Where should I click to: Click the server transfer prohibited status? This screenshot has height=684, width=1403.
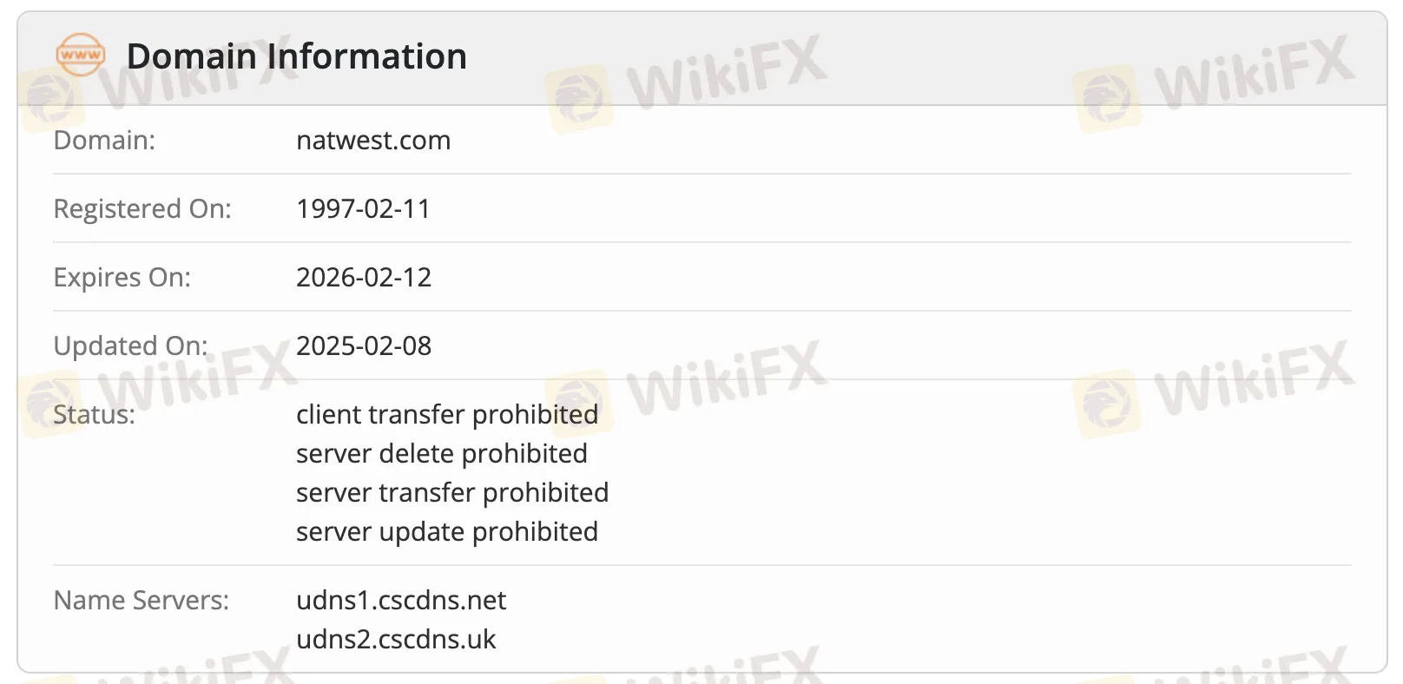pyautogui.click(x=452, y=493)
